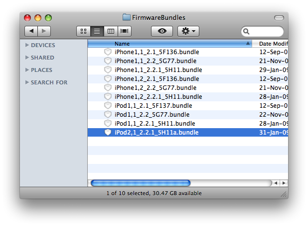
Task: Click the icon of iPod1,1_2.2_5G77.bundle
Action: click(x=108, y=115)
